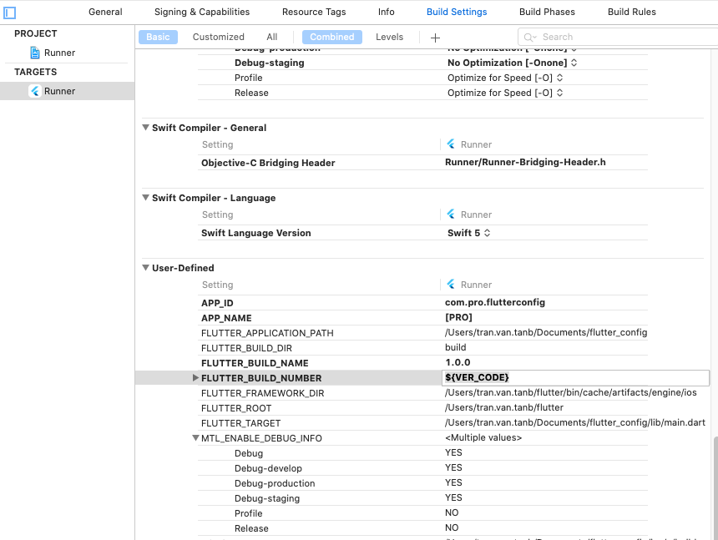
Task: Click the Runner project file icon
Action: [34, 53]
